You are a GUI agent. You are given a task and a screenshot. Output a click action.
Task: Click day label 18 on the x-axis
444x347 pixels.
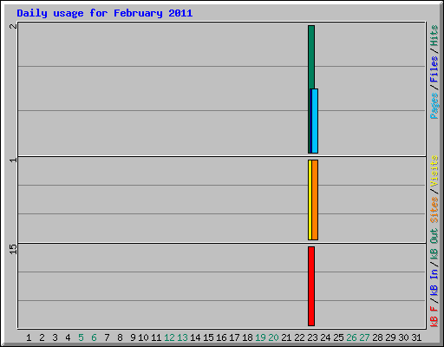point(247,337)
